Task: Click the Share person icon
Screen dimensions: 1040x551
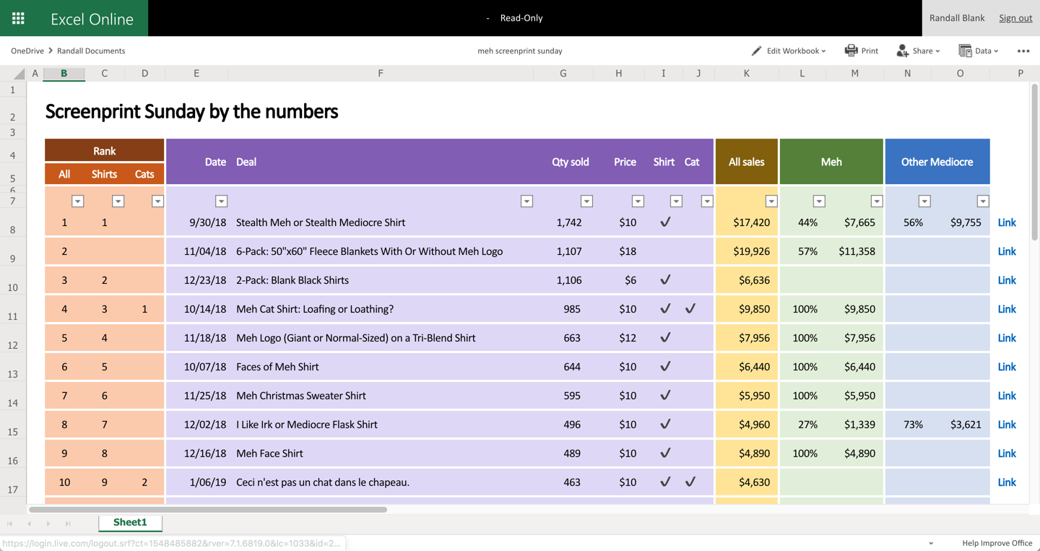Action: point(902,51)
